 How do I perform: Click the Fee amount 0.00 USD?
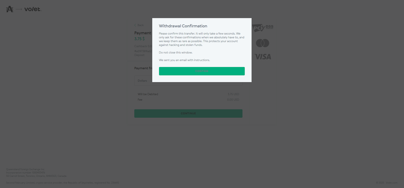(233, 100)
